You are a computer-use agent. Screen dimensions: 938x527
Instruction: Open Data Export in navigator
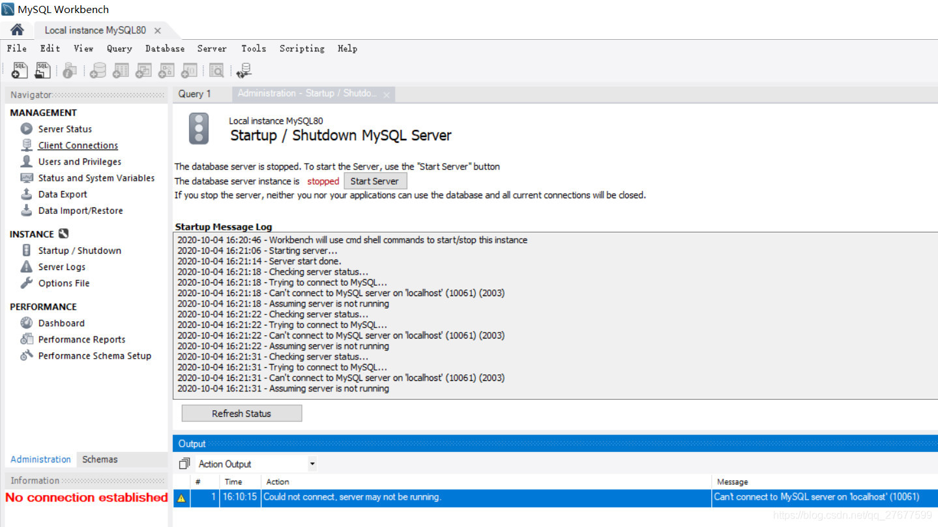[x=63, y=194]
